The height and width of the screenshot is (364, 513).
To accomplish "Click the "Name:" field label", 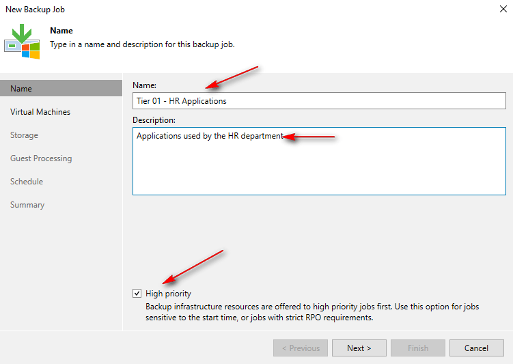I will [145, 85].
